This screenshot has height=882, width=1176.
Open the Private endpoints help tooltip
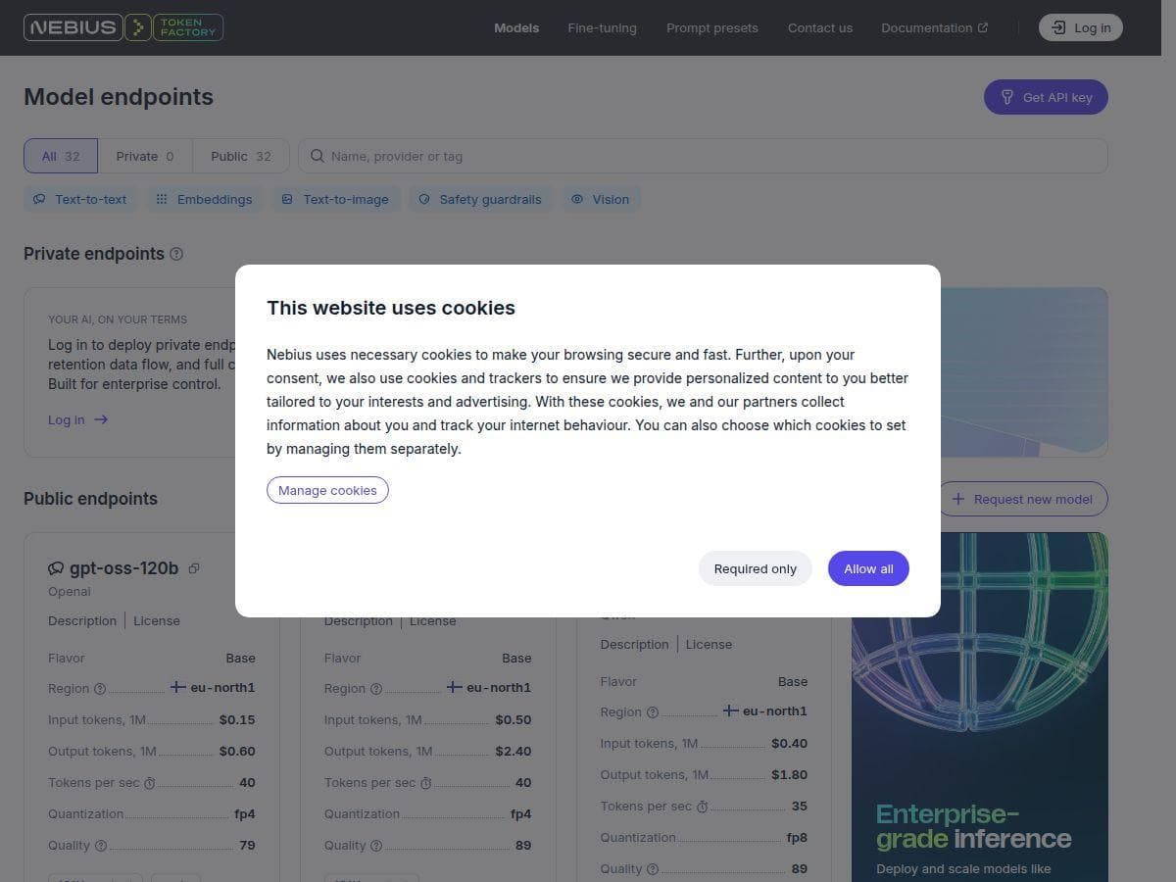point(176,254)
